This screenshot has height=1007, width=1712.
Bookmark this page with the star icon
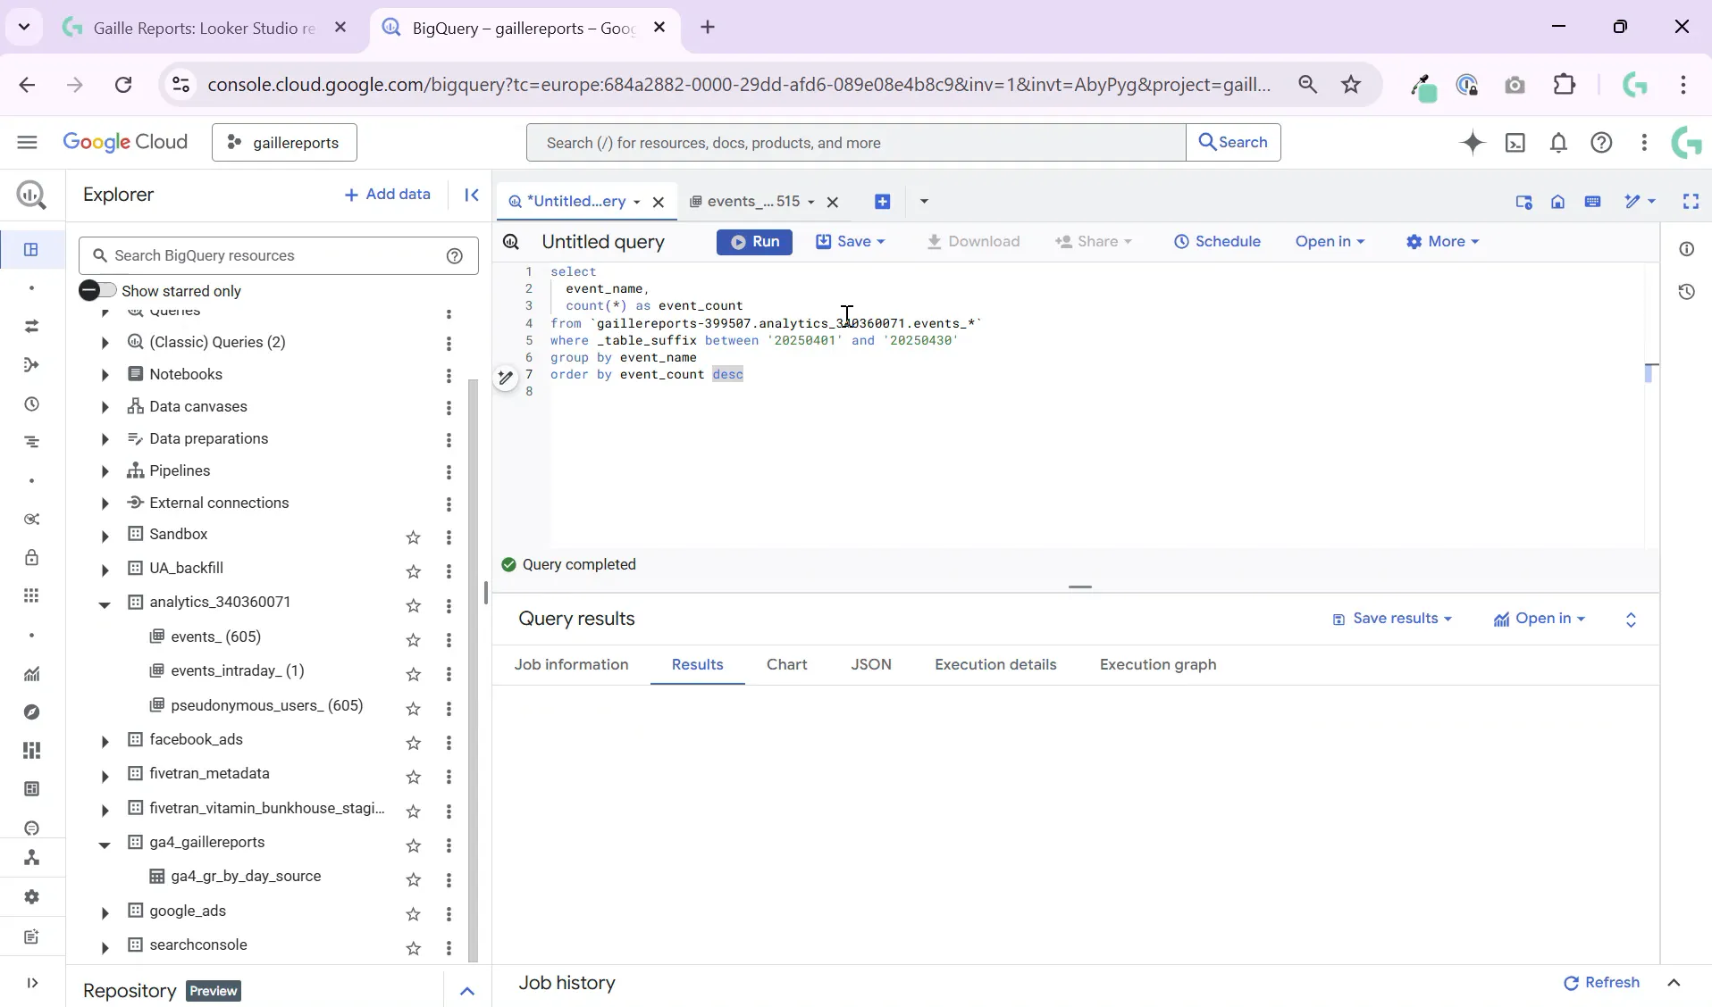[1351, 85]
